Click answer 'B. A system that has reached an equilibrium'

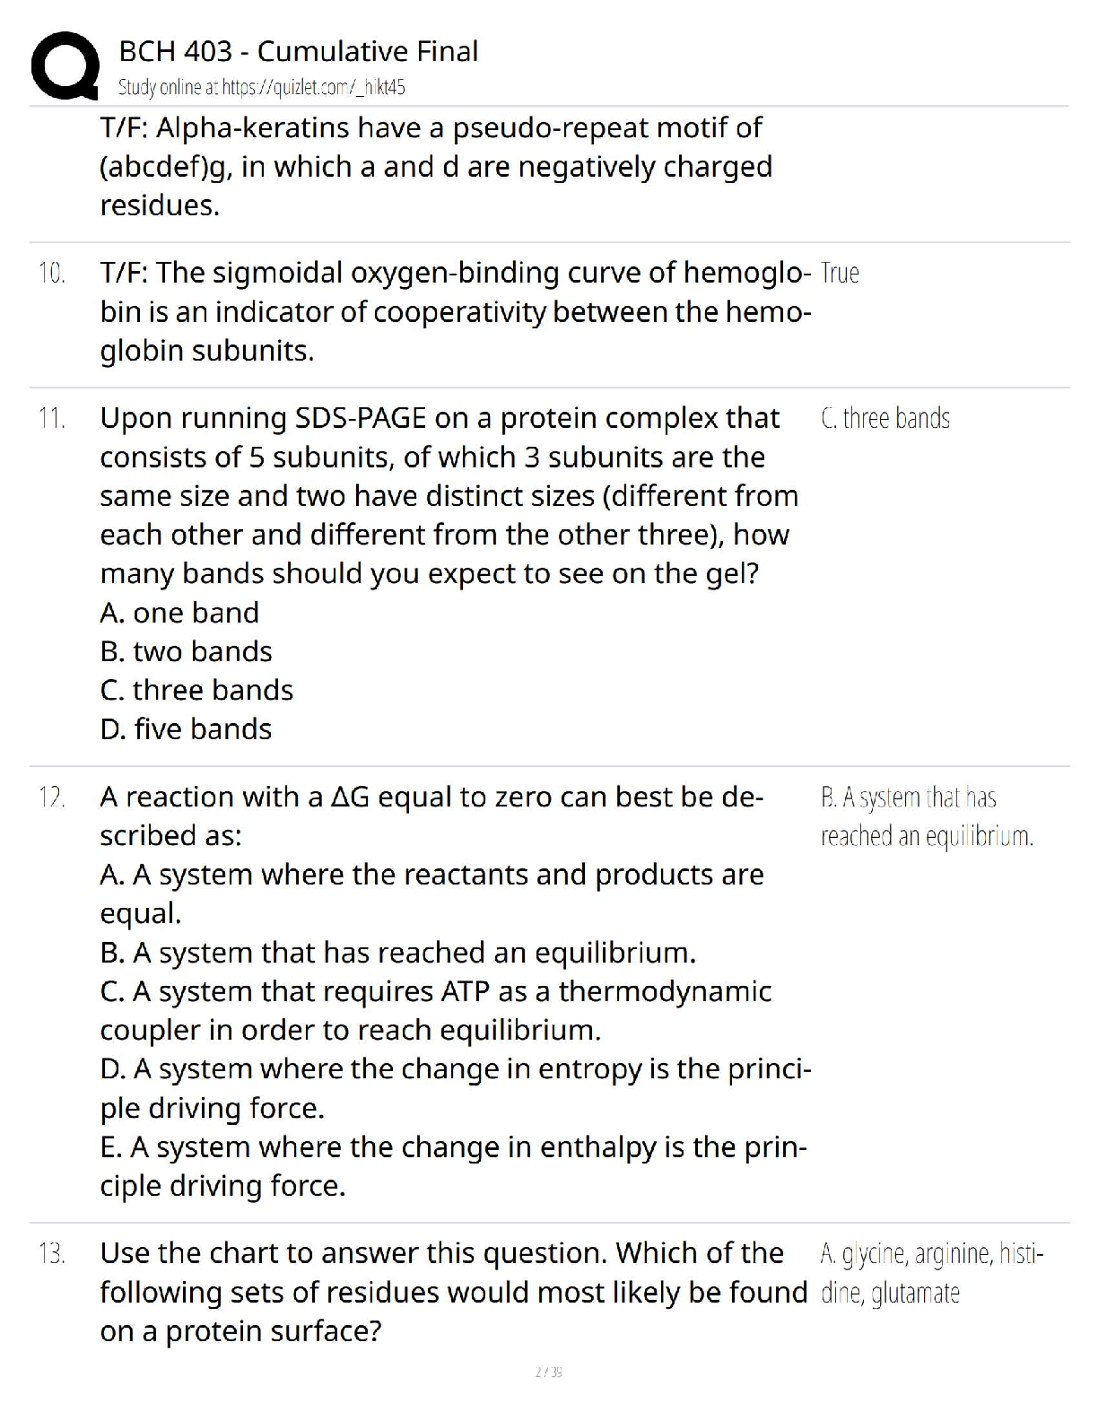coord(927,816)
